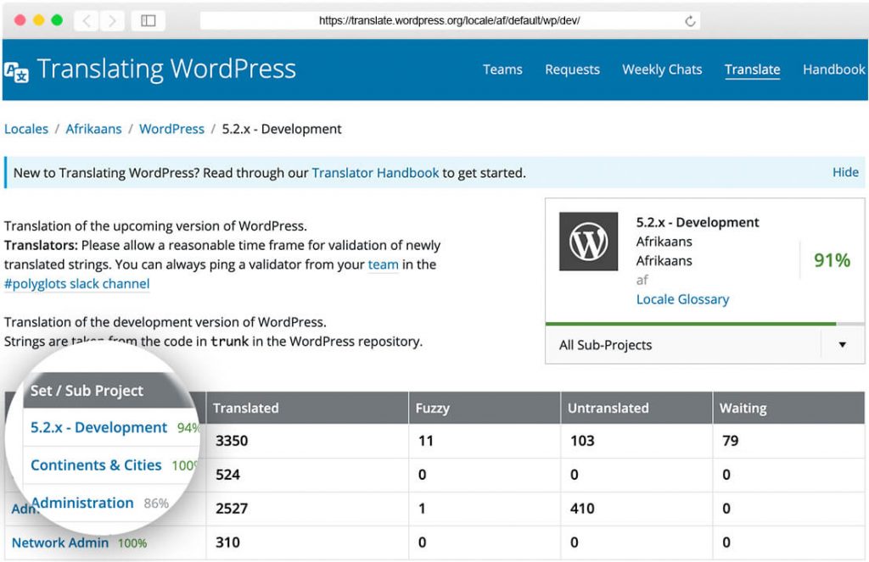Open the Requests menu item
The height and width of the screenshot is (562, 869).
coord(572,70)
